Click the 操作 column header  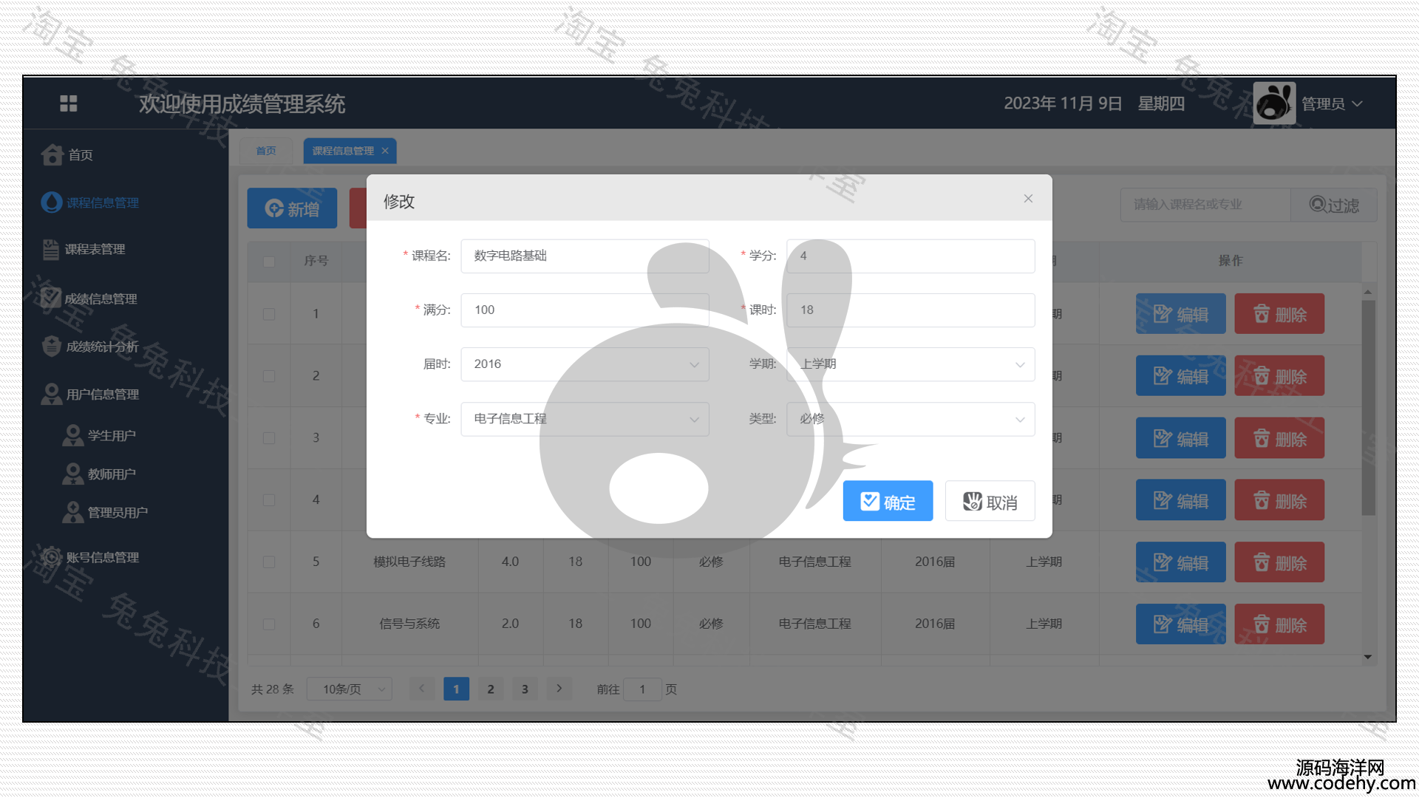pos(1231,261)
